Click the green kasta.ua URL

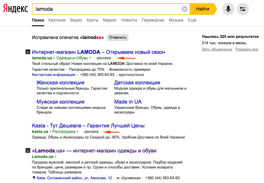tap(40, 132)
